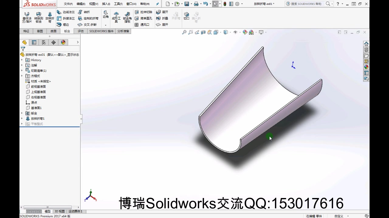Click the Undo arrow icon
Screen dimensions: 389x218
(x=206, y=4)
